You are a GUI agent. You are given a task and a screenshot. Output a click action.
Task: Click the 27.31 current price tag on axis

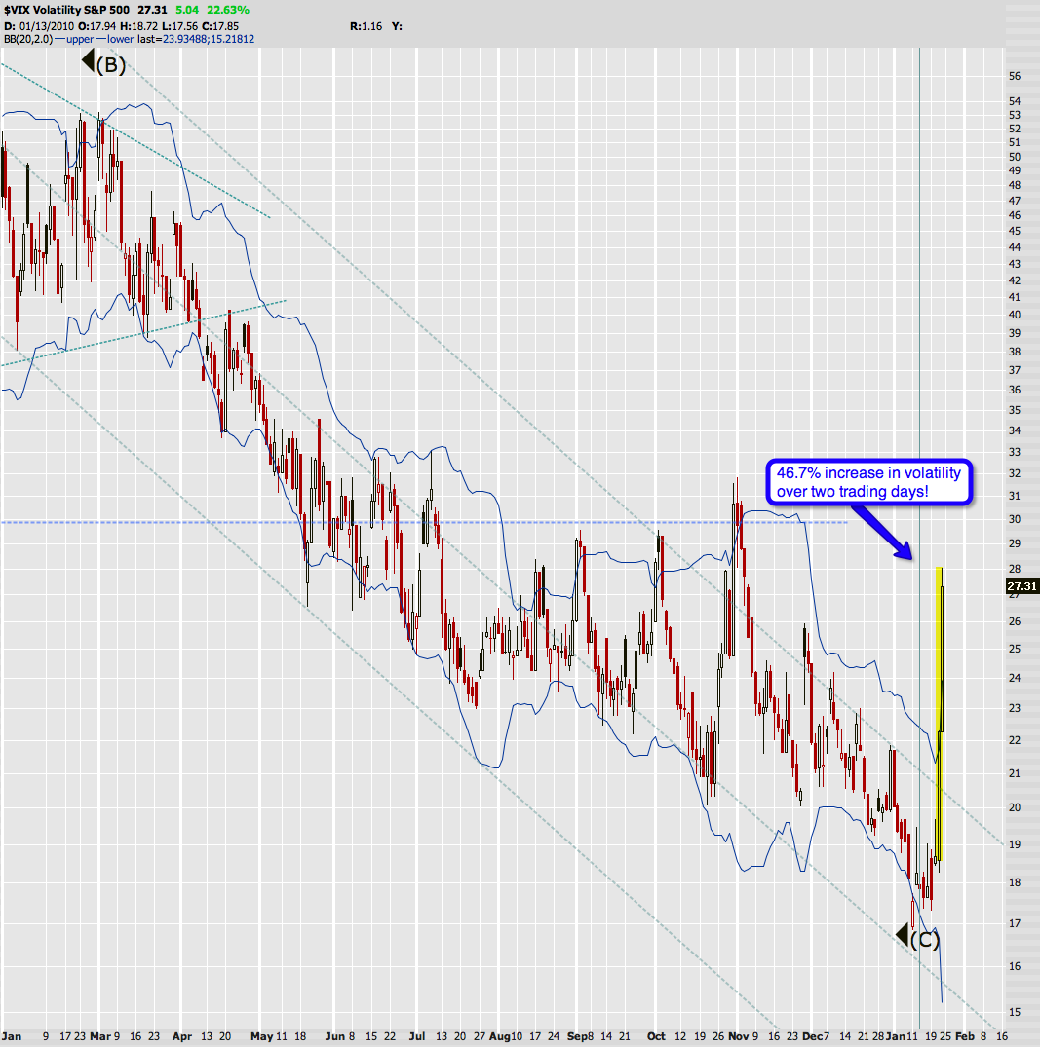[1021, 586]
